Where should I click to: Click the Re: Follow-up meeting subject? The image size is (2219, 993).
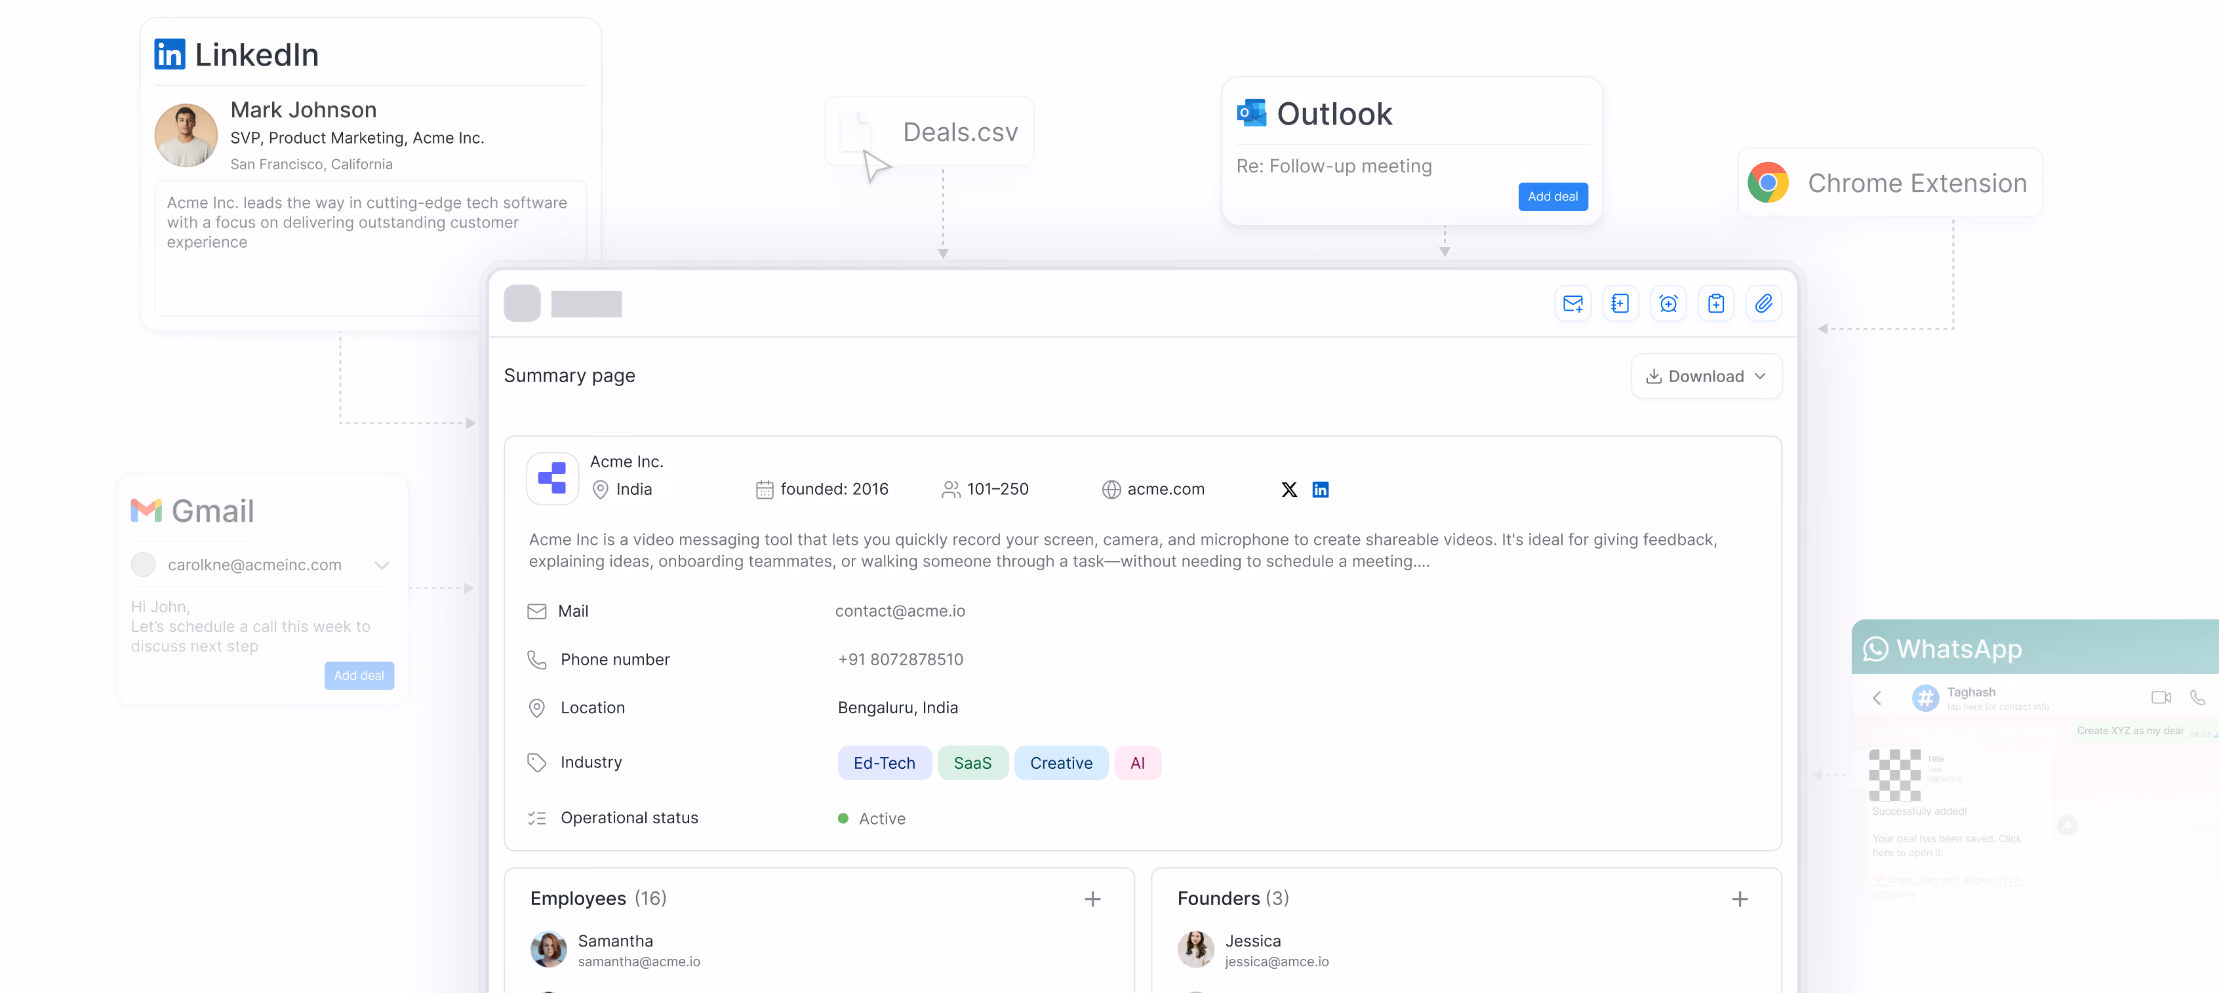tap(1334, 166)
